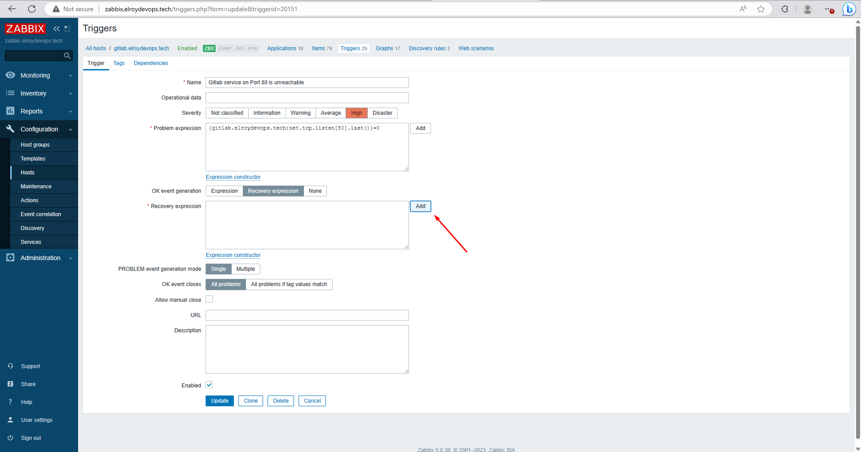Click the ZBX availability badge
The image size is (861, 452).
tap(209, 48)
